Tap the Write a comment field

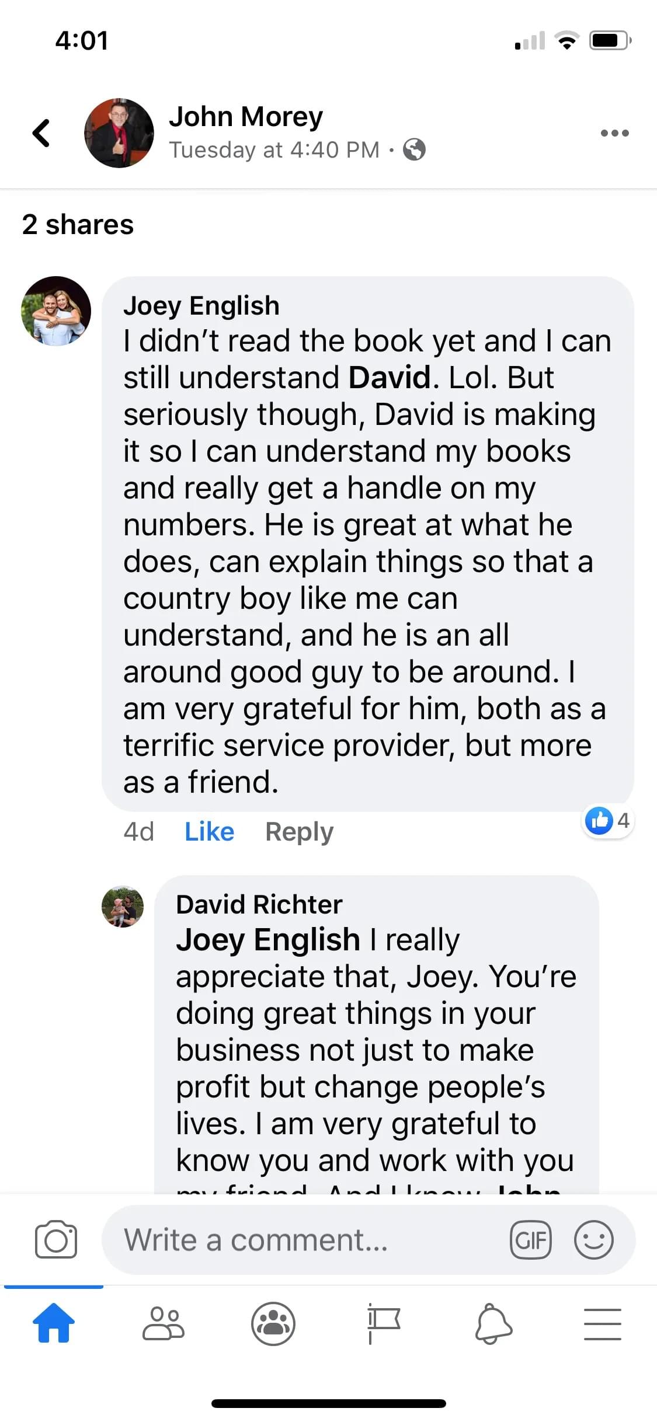[x=304, y=1239]
